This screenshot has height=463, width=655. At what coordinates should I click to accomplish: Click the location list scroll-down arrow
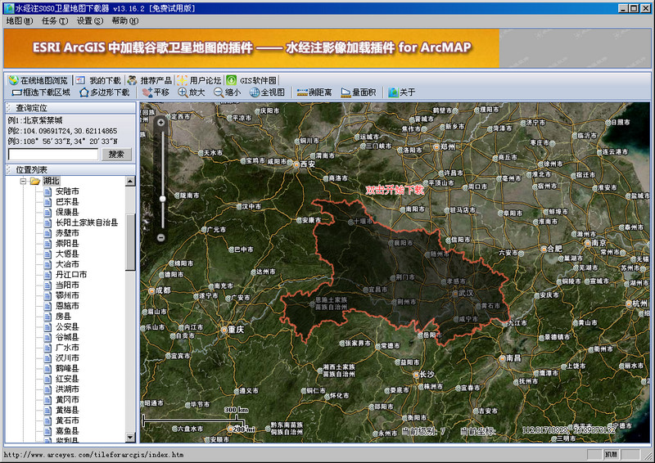130,437
